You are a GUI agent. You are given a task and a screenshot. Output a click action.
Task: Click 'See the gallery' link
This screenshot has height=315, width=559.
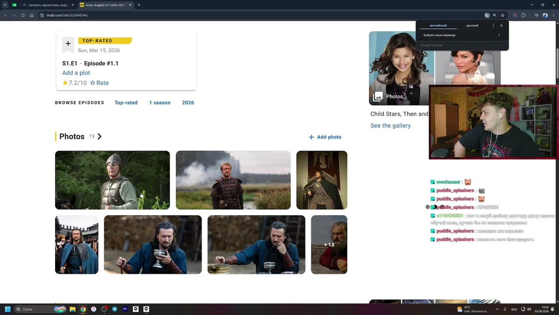click(x=390, y=126)
